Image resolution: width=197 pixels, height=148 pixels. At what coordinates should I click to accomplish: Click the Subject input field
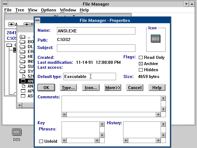[96, 48]
